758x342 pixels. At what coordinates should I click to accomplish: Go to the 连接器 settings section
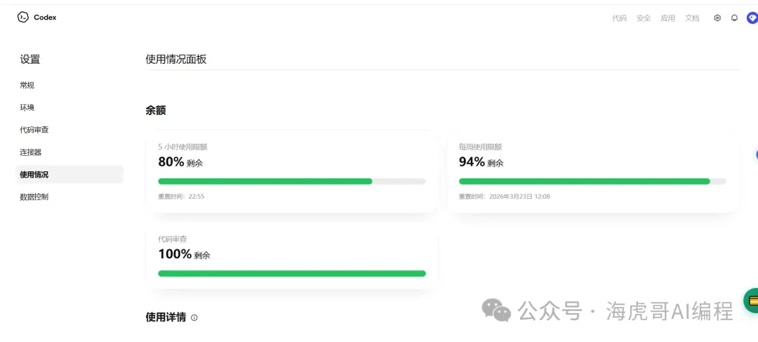pos(31,152)
